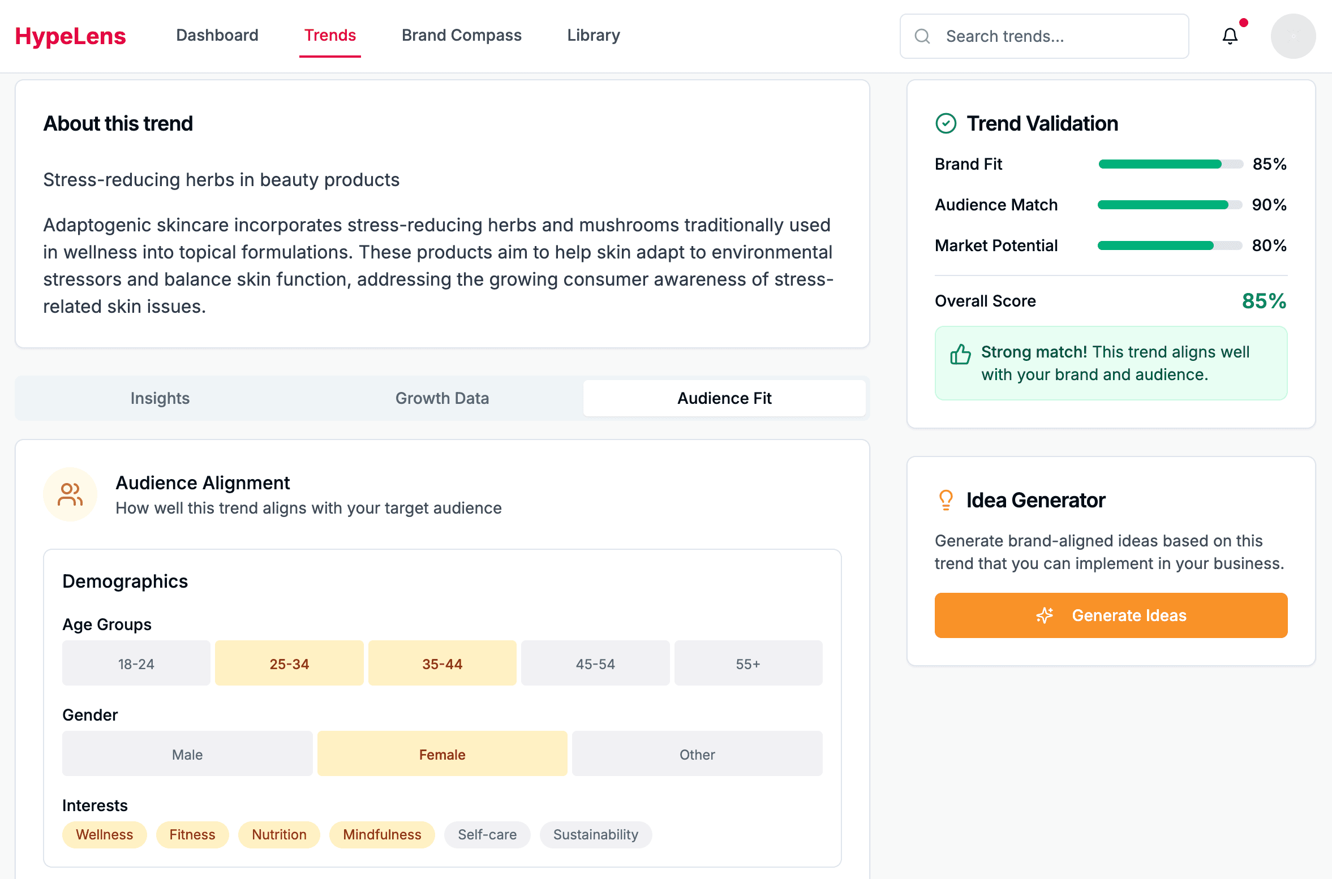Click the thumbs-up Strong match icon
1332x879 pixels.
tap(960, 355)
